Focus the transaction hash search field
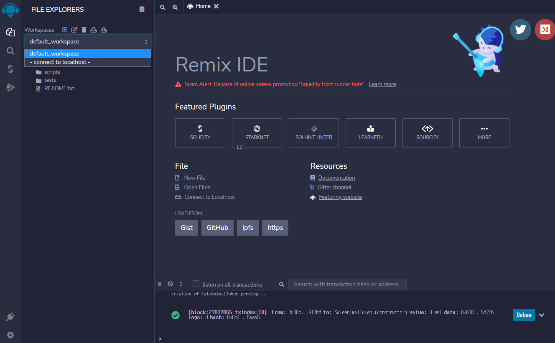This screenshot has width=555, height=343. point(347,284)
